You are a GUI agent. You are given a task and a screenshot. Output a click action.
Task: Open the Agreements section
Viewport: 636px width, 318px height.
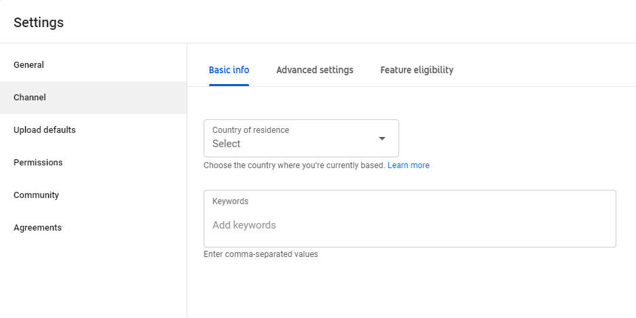pyautogui.click(x=37, y=228)
